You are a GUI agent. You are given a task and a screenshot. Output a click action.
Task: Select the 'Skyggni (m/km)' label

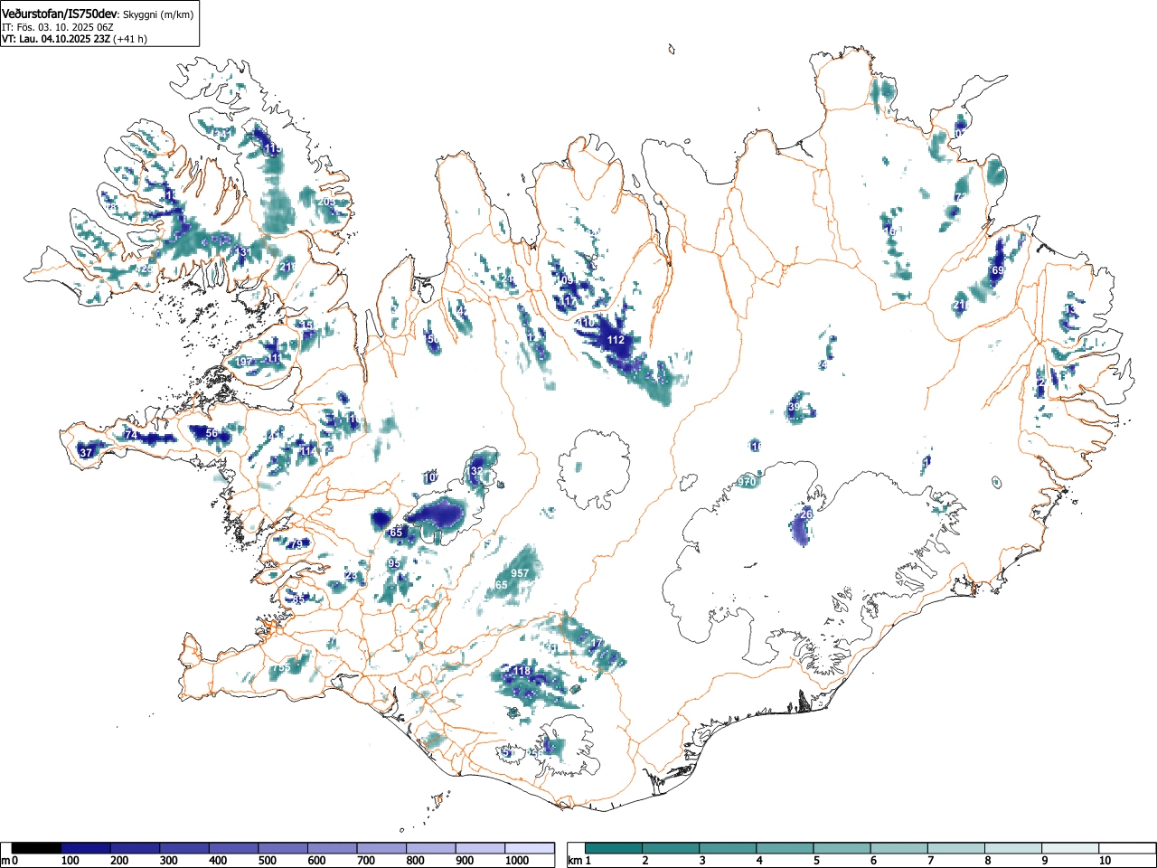(x=156, y=14)
